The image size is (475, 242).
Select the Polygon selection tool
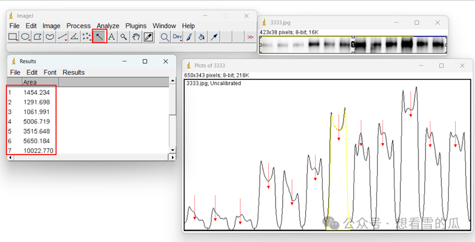point(38,37)
